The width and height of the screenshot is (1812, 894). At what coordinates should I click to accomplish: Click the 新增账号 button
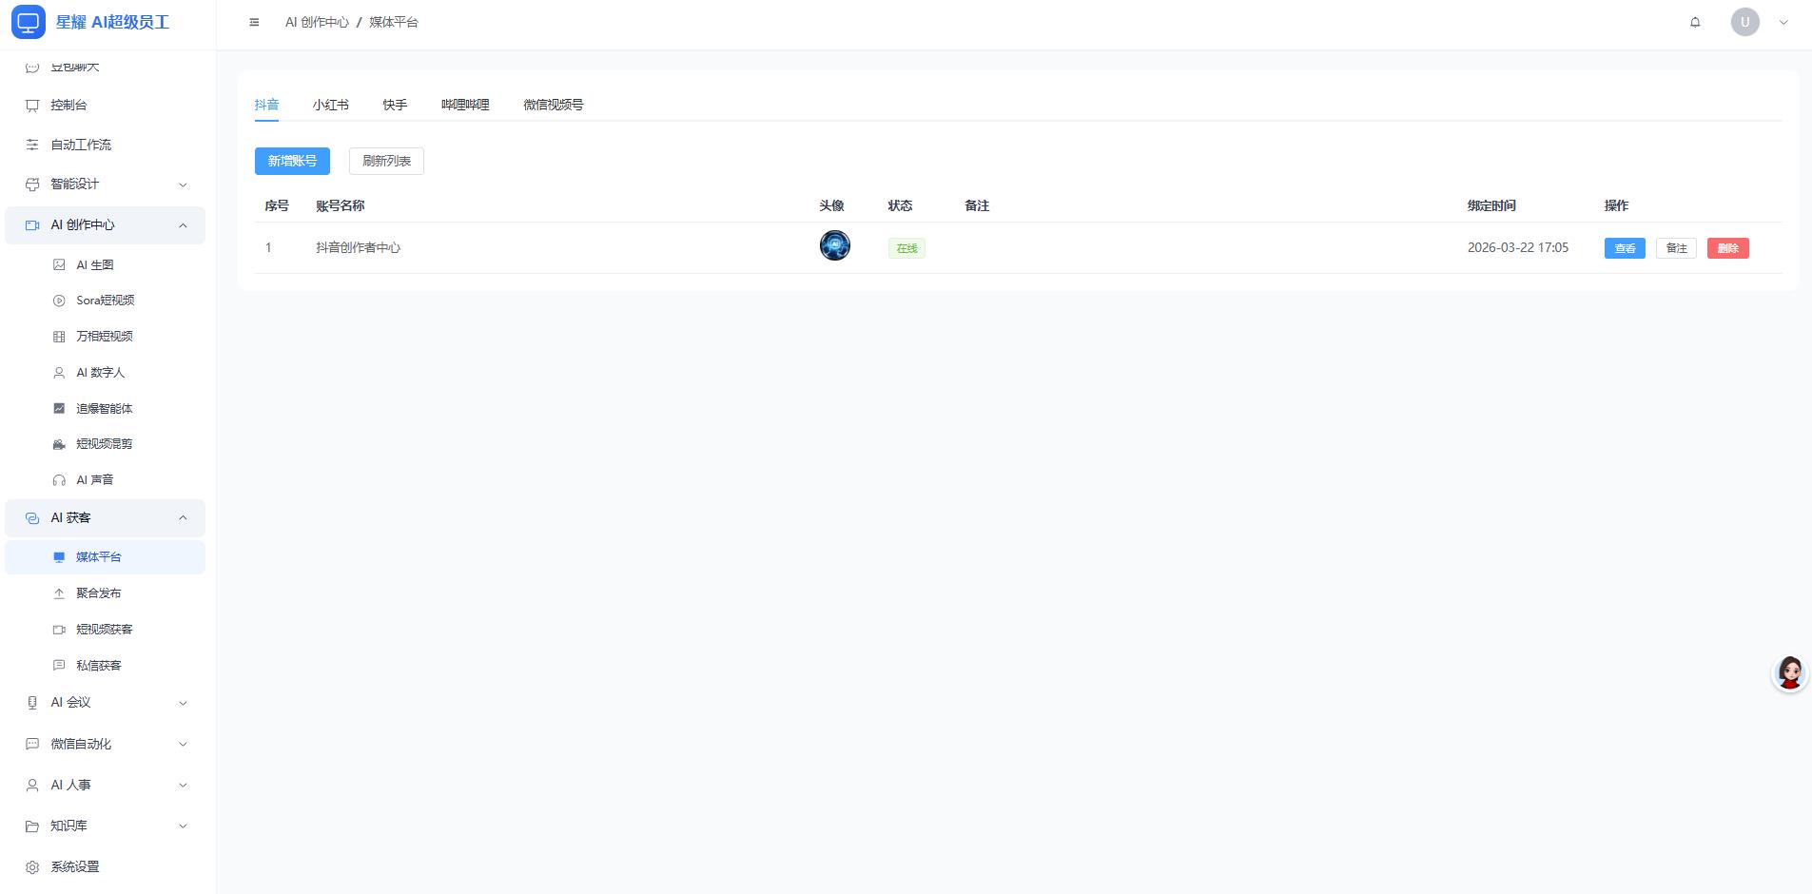[x=292, y=162]
